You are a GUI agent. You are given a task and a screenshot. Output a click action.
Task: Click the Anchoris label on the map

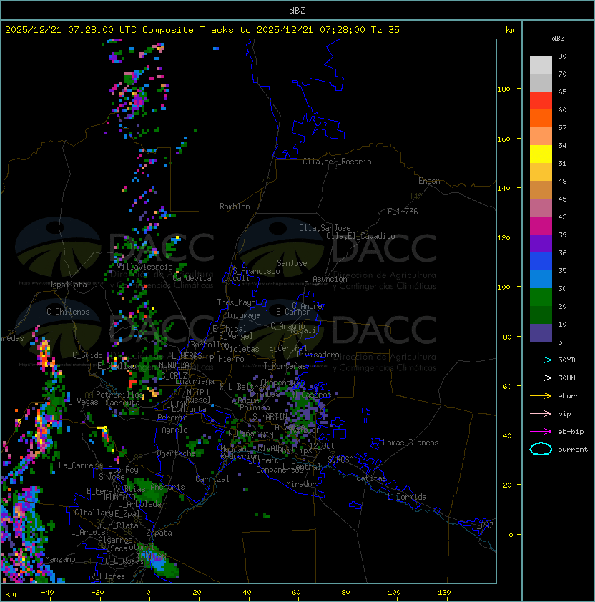[x=167, y=487]
